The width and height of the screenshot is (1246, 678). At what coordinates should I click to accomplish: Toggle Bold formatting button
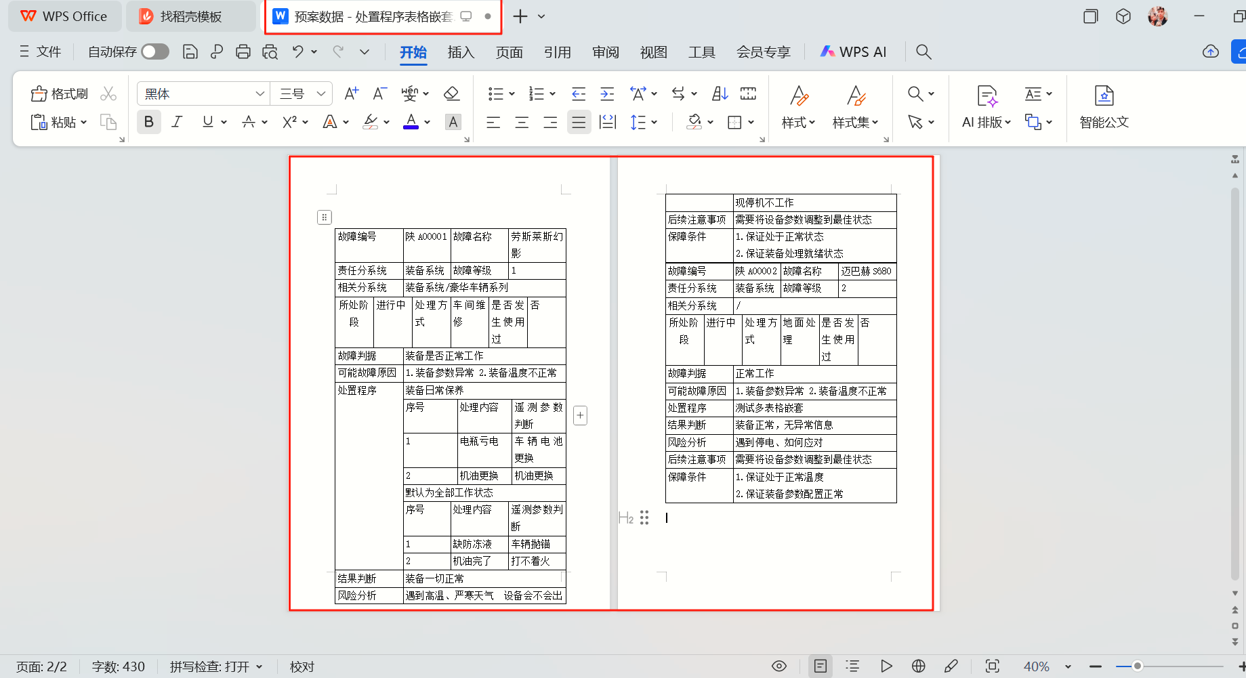click(x=149, y=122)
